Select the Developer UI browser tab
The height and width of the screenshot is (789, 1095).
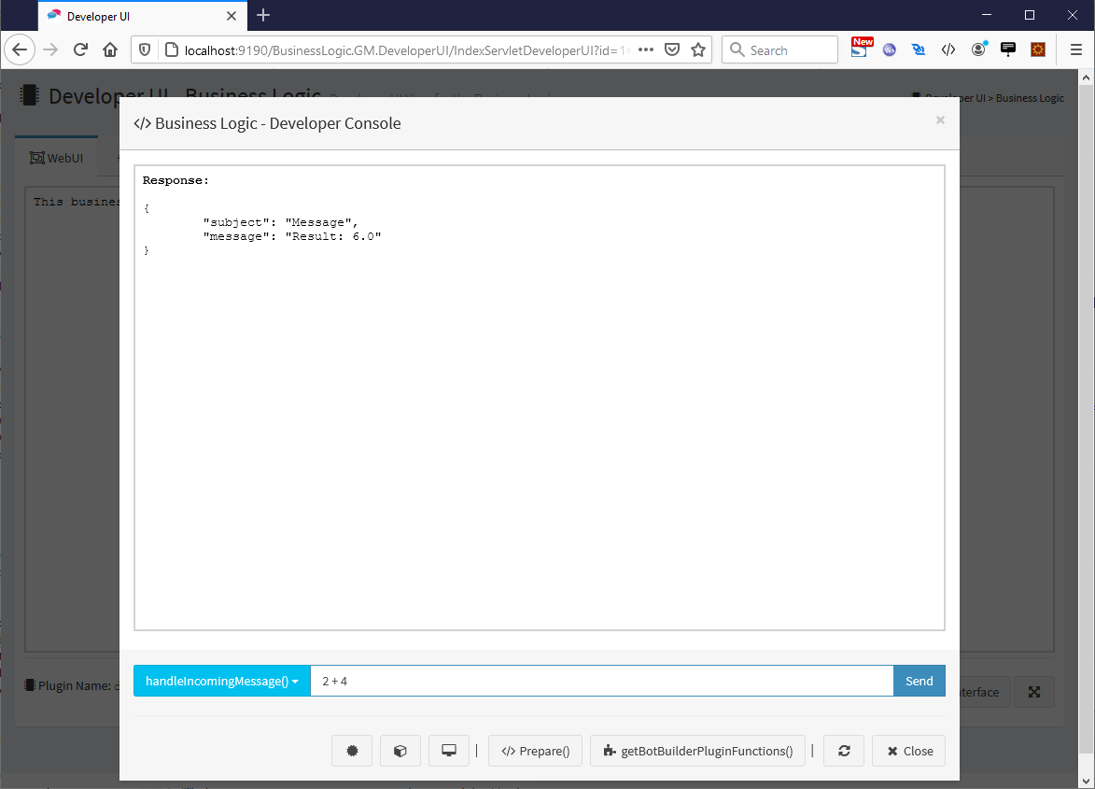(x=131, y=16)
